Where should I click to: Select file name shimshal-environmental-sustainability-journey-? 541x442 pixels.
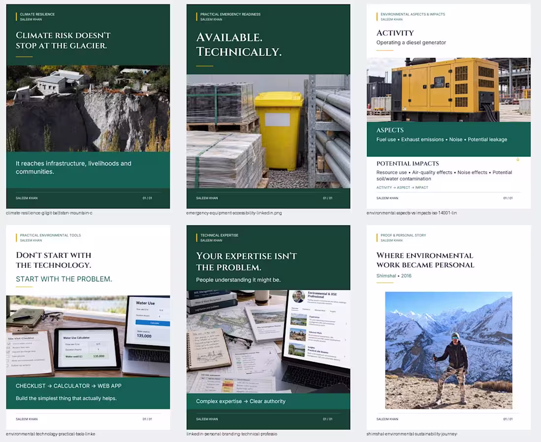[x=412, y=434]
